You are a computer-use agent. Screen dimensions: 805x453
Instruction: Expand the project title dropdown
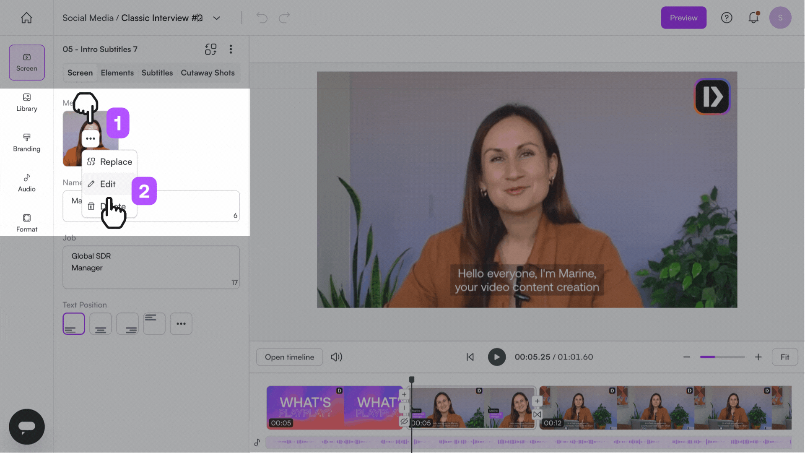coord(216,18)
